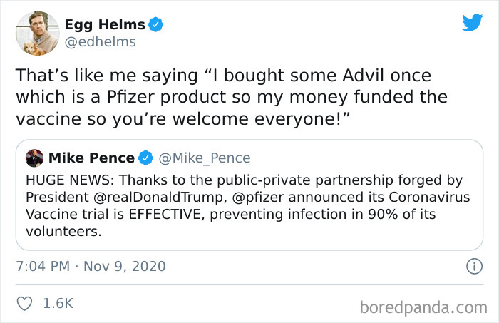Click the Twitter bird logo
The width and height of the screenshot is (499, 323).
pos(472,22)
